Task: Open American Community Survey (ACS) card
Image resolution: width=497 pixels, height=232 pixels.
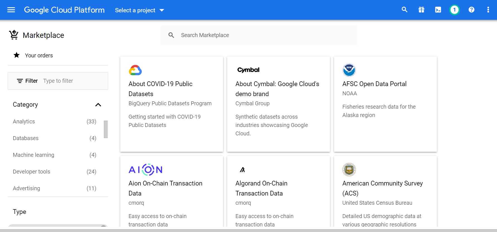Action: (x=385, y=191)
